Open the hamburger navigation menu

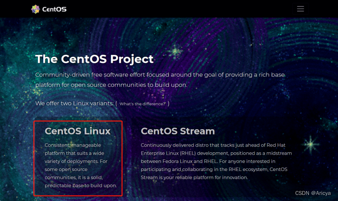[300, 9]
